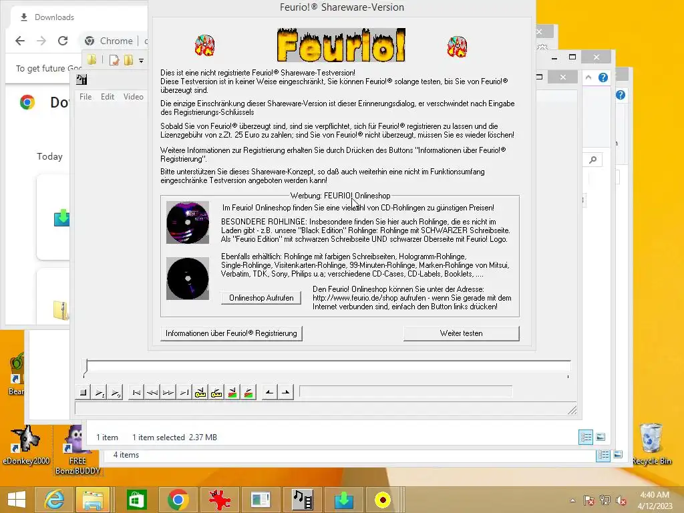The height and width of the screenshot is (513, 684).
Task: Select eDonkey2000 desktop shortcut
Action: (x=25, y=445)
